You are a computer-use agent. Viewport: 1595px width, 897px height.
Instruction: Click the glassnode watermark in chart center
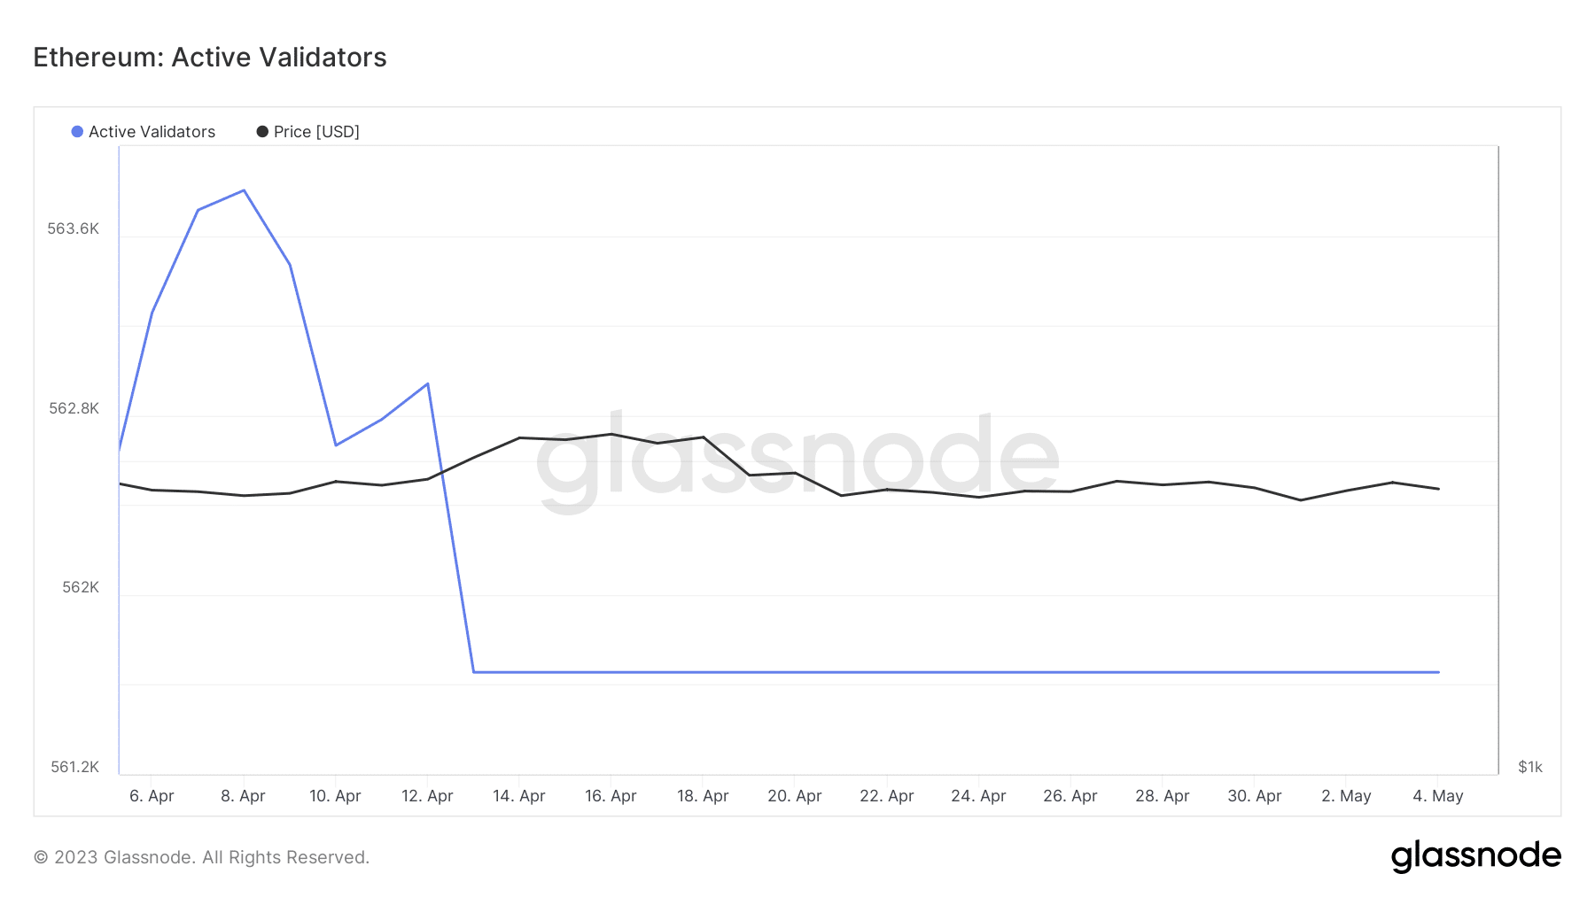coord(797,460)
